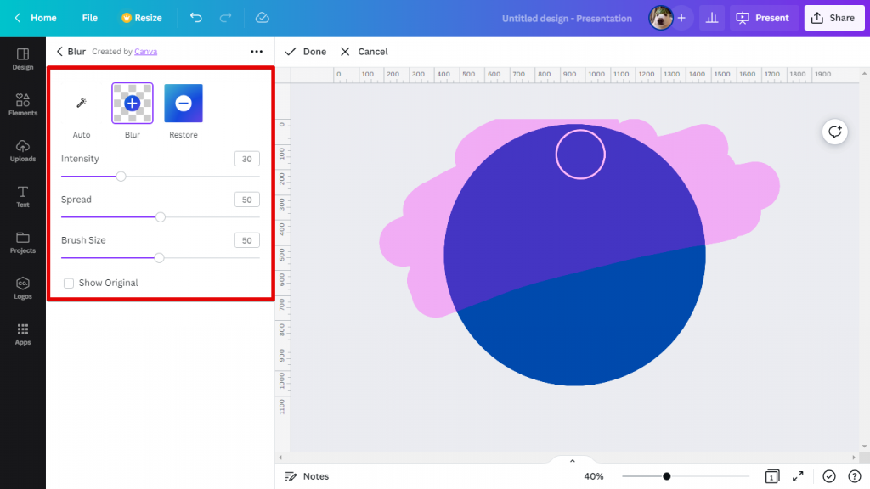Open the File menu
This screenshot has height=489, width=870.
89,17
